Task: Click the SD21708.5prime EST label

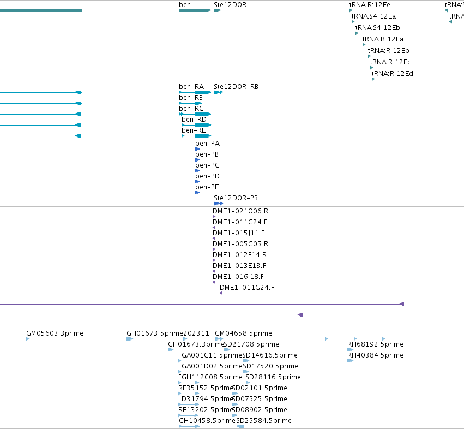Action: [x=251, y=344]
